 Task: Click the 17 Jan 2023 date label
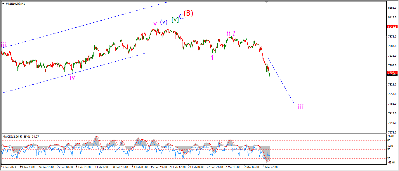click(9, 167)
